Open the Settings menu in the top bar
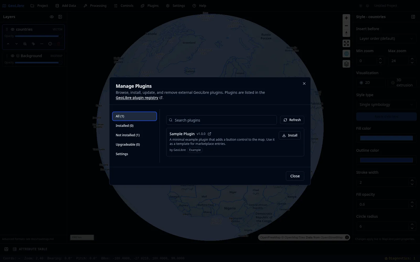Screen dimensions: 420x262 click(176, 6)
